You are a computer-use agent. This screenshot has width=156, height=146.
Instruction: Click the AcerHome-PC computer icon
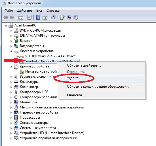[11, 25]
